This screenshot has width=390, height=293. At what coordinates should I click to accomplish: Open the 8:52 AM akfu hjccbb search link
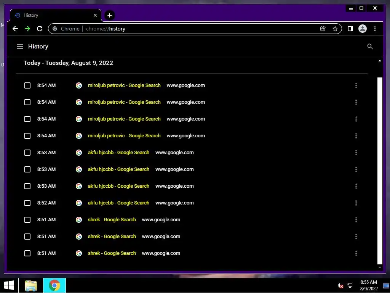[118, 203]
